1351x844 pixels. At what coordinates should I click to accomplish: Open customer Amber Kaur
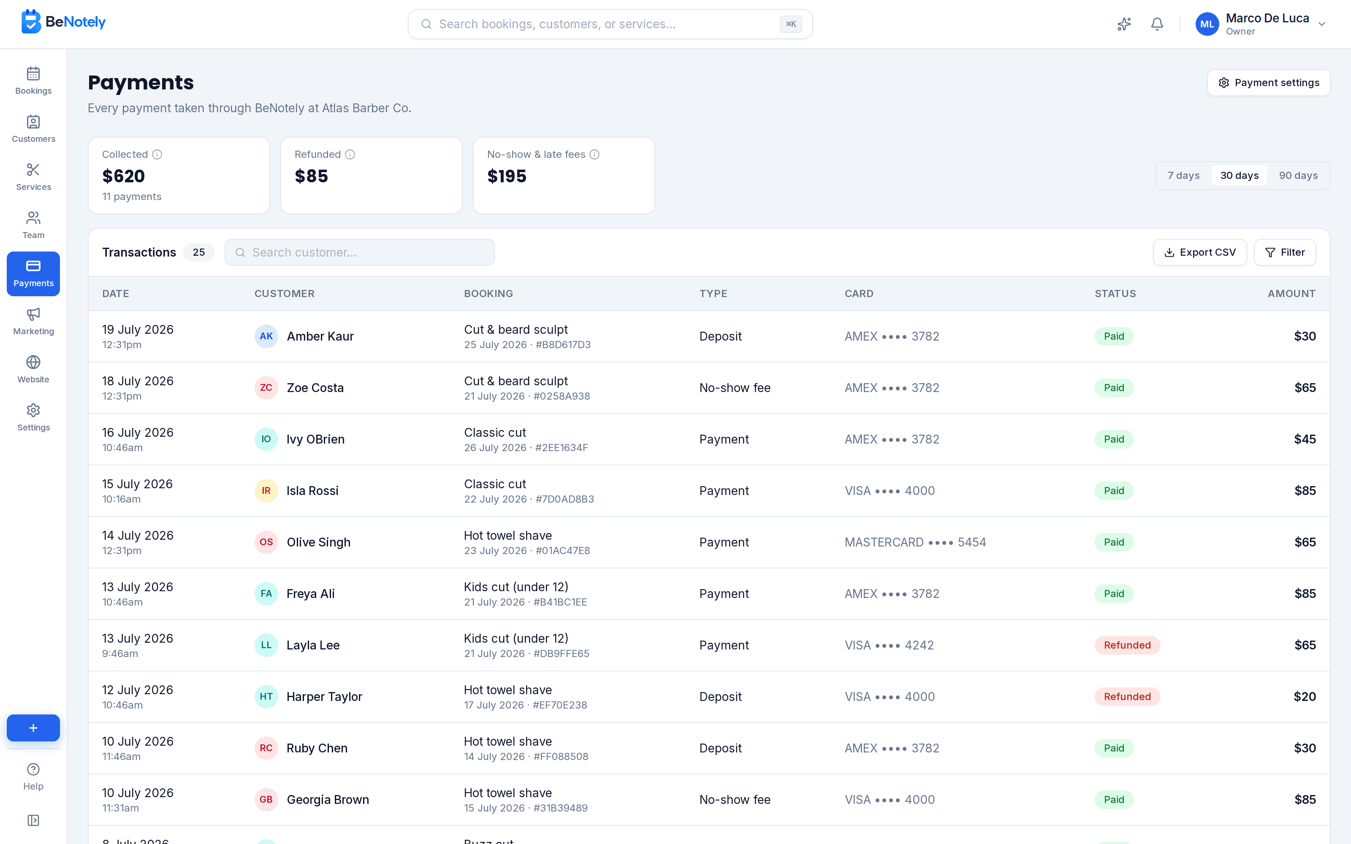320,336
